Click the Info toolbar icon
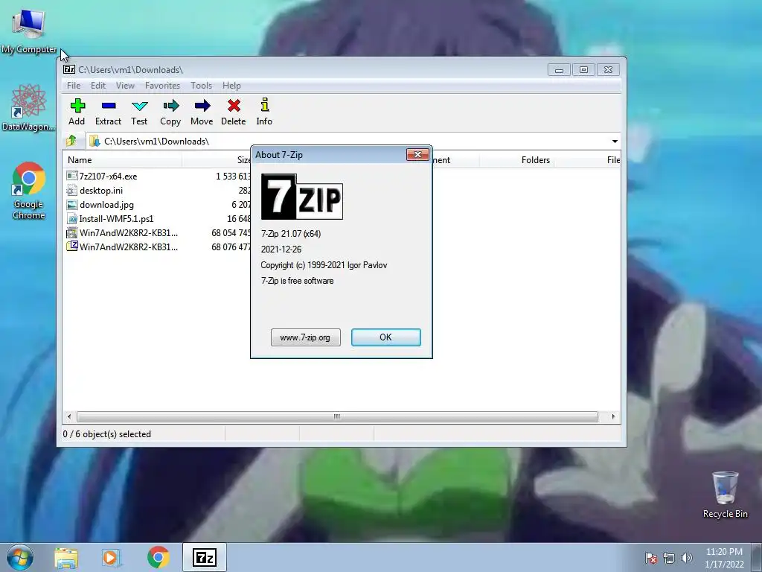This screenshot has width=762, height=572. [264, 112]
